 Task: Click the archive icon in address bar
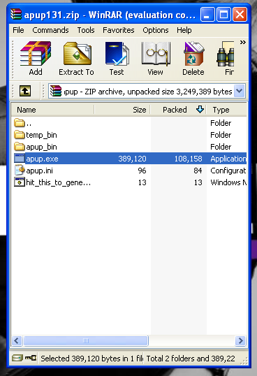click(56, 91)
